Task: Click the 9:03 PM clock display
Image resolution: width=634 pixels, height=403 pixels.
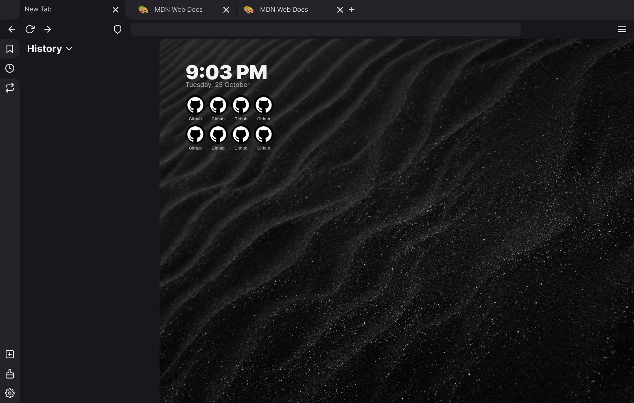Action: (x=226, y=72)
